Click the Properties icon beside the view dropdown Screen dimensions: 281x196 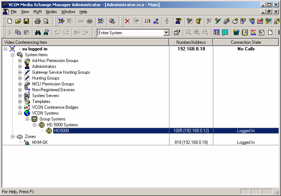click(x=177, y=32)
